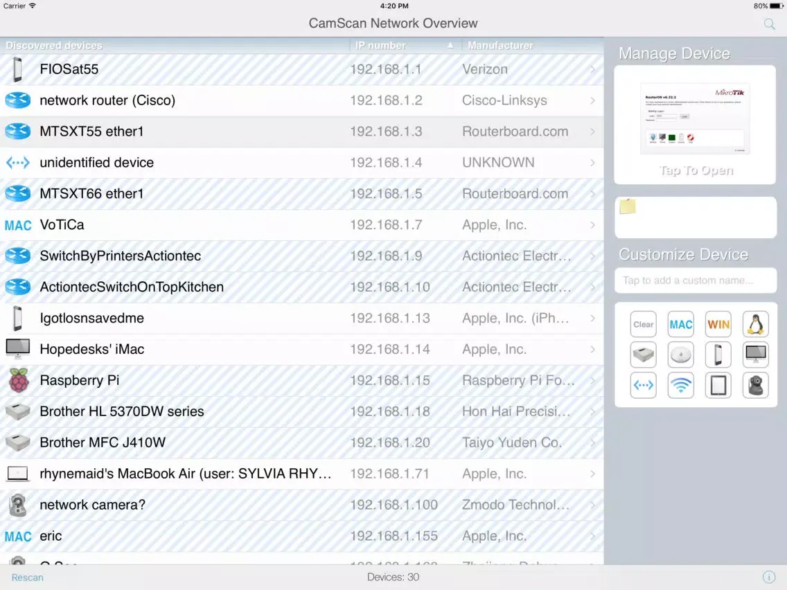Choose the white AirPort base station icon
This screenshot has width=787, height=590.
pyautogui.click(x=680, y=355)
